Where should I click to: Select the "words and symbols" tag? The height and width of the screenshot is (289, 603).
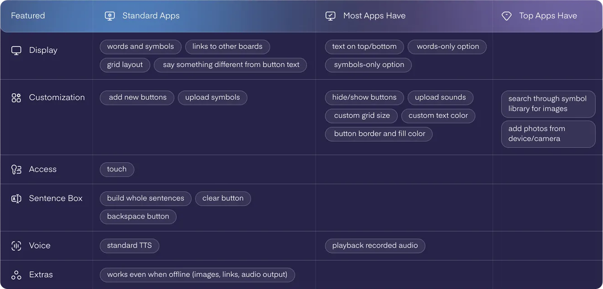(x=140, y=46)
